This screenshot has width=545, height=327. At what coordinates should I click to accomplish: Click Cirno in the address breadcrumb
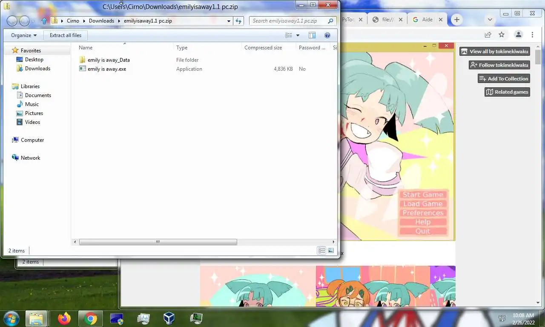click(x=73, y=20)
